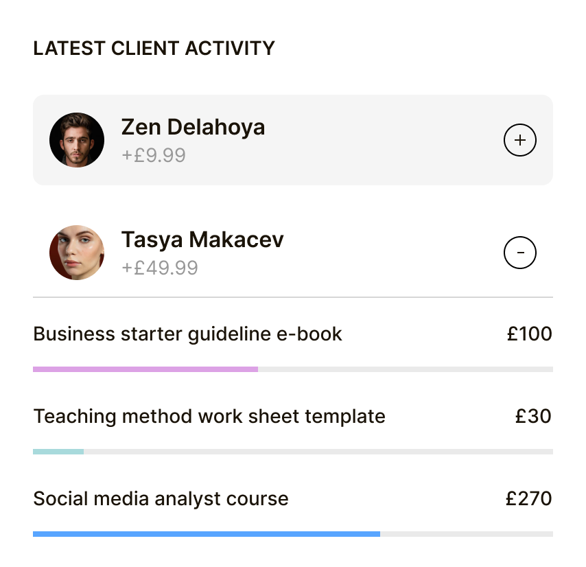This screenshot has height=567, width=586.
Task: Click the +£49.99 amount under Tasya
Action: tap(160, 268)
